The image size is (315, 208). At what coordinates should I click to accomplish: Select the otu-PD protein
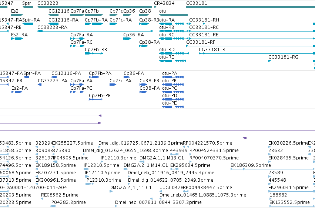click(x=170, y=96)
